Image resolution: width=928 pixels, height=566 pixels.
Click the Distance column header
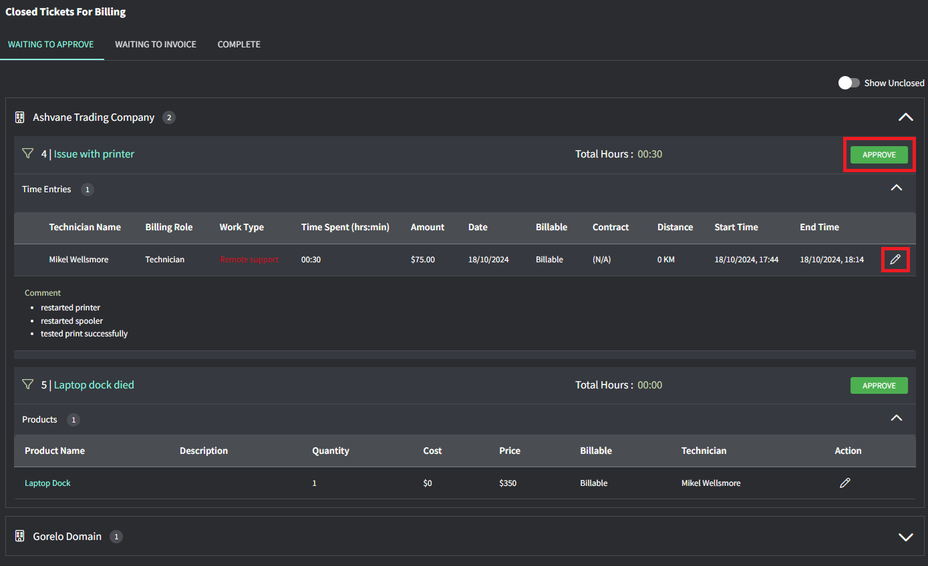point(675,227)
